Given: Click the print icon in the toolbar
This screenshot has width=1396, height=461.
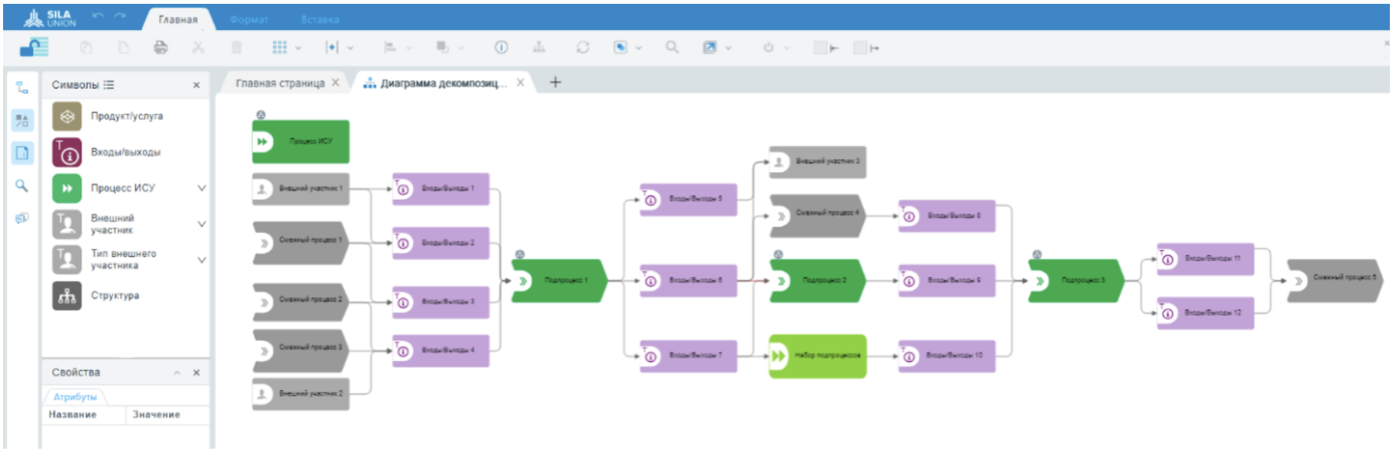Looking at the screenshot, I should click(x=160, y=48).
